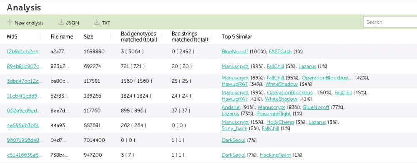Open the HollyCheng similarity link
Image resolution: width=417 pixels, height=163 pixels.
pyautogui.click(x=280, y=122)
